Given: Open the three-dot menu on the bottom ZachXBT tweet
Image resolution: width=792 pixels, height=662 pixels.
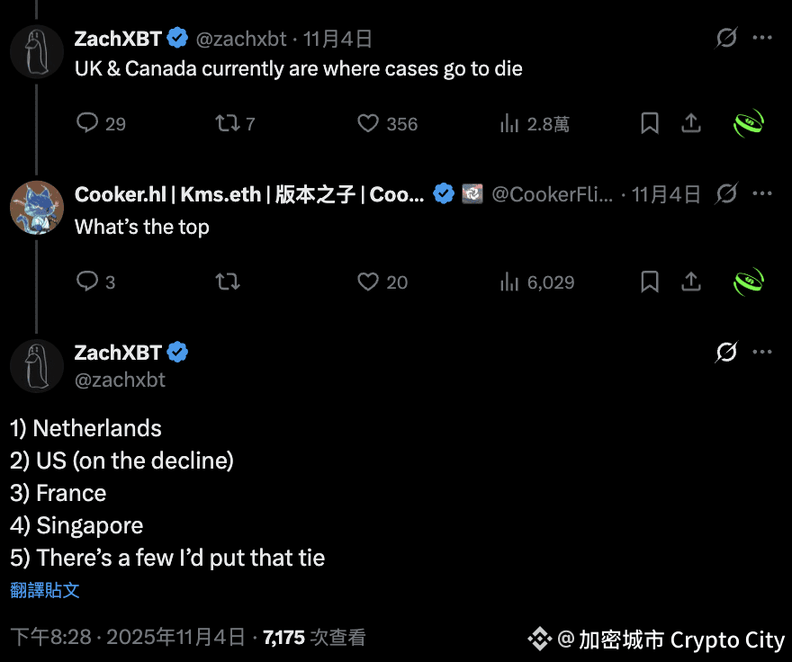Looking at the screenshot, I should pyautogui.click(x=762, y=352).
